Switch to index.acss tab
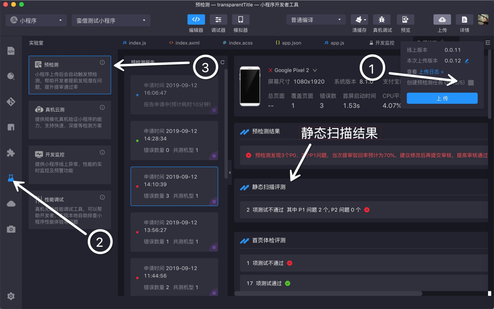The height and width of the screenshot is (309, 494). [x=238, y=43]
